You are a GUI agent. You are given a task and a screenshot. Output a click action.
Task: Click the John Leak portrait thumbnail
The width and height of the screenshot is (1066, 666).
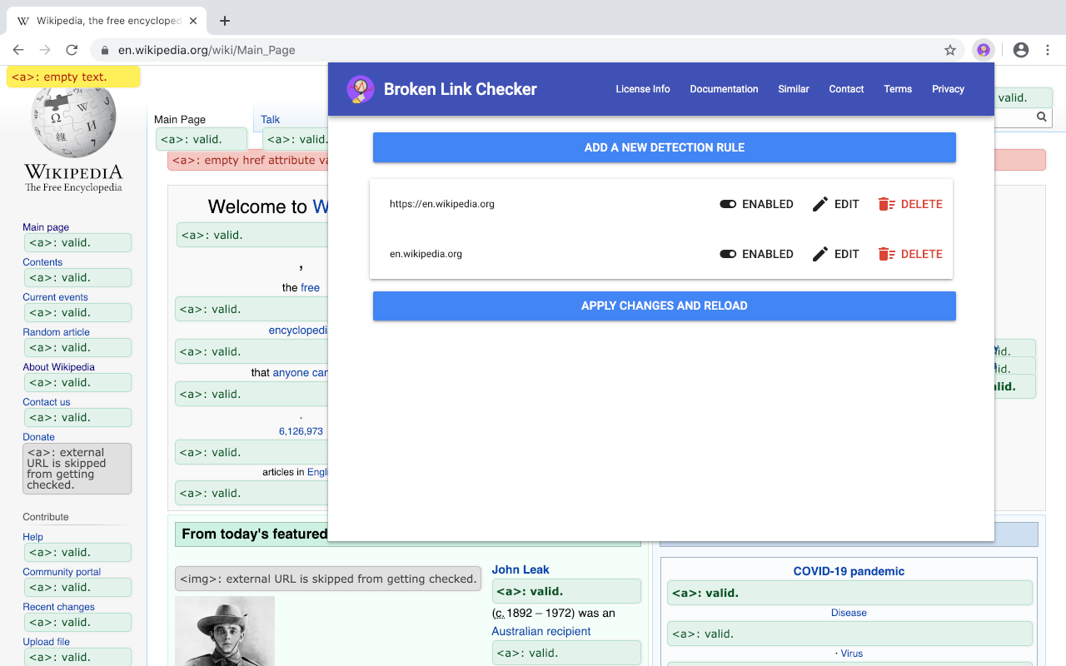[x=225, y=631]
